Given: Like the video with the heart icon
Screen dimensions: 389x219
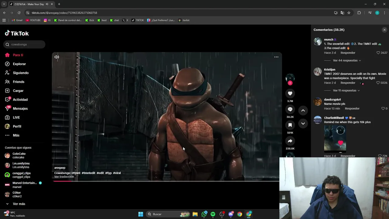Looking at the screenshot, I should (x=290, y=93).
